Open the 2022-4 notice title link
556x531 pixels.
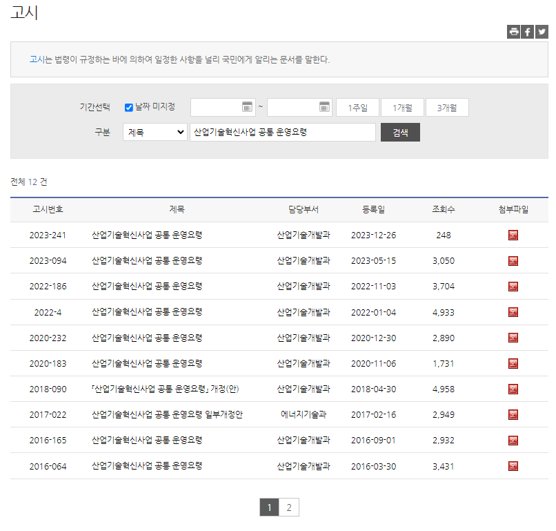147,312
